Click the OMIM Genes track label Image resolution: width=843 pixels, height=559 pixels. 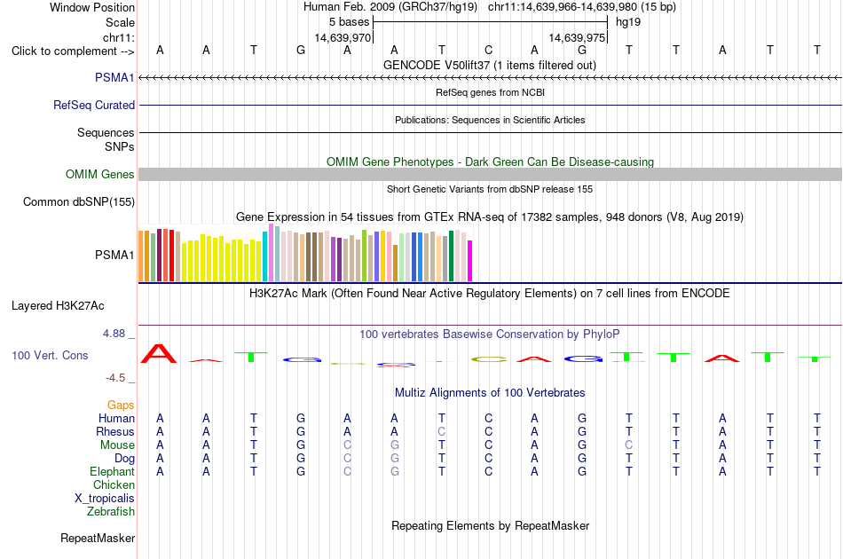point(99,175)
